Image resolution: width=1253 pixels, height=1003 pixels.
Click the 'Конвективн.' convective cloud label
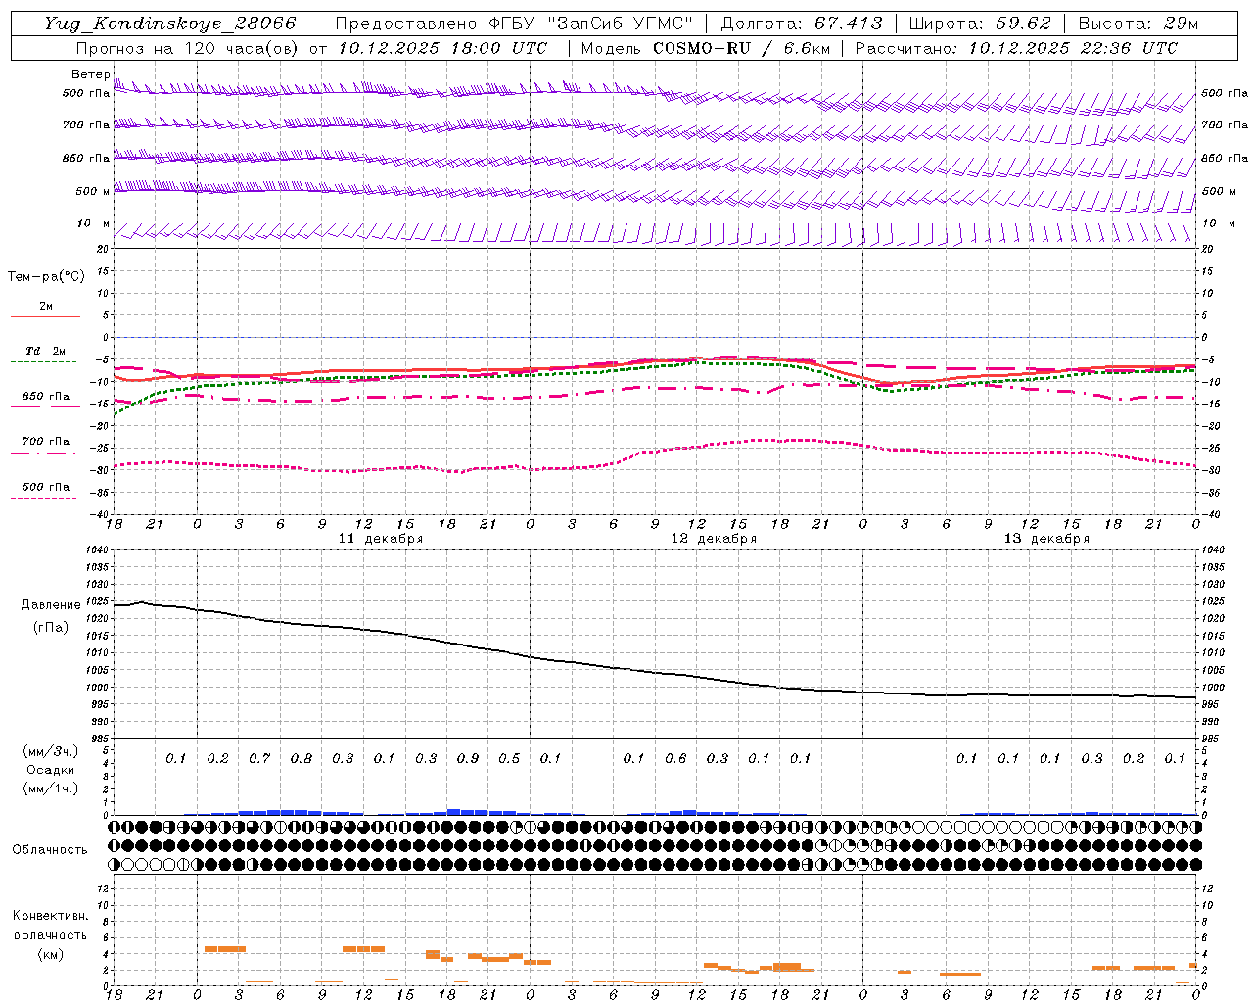click(50, 917)
